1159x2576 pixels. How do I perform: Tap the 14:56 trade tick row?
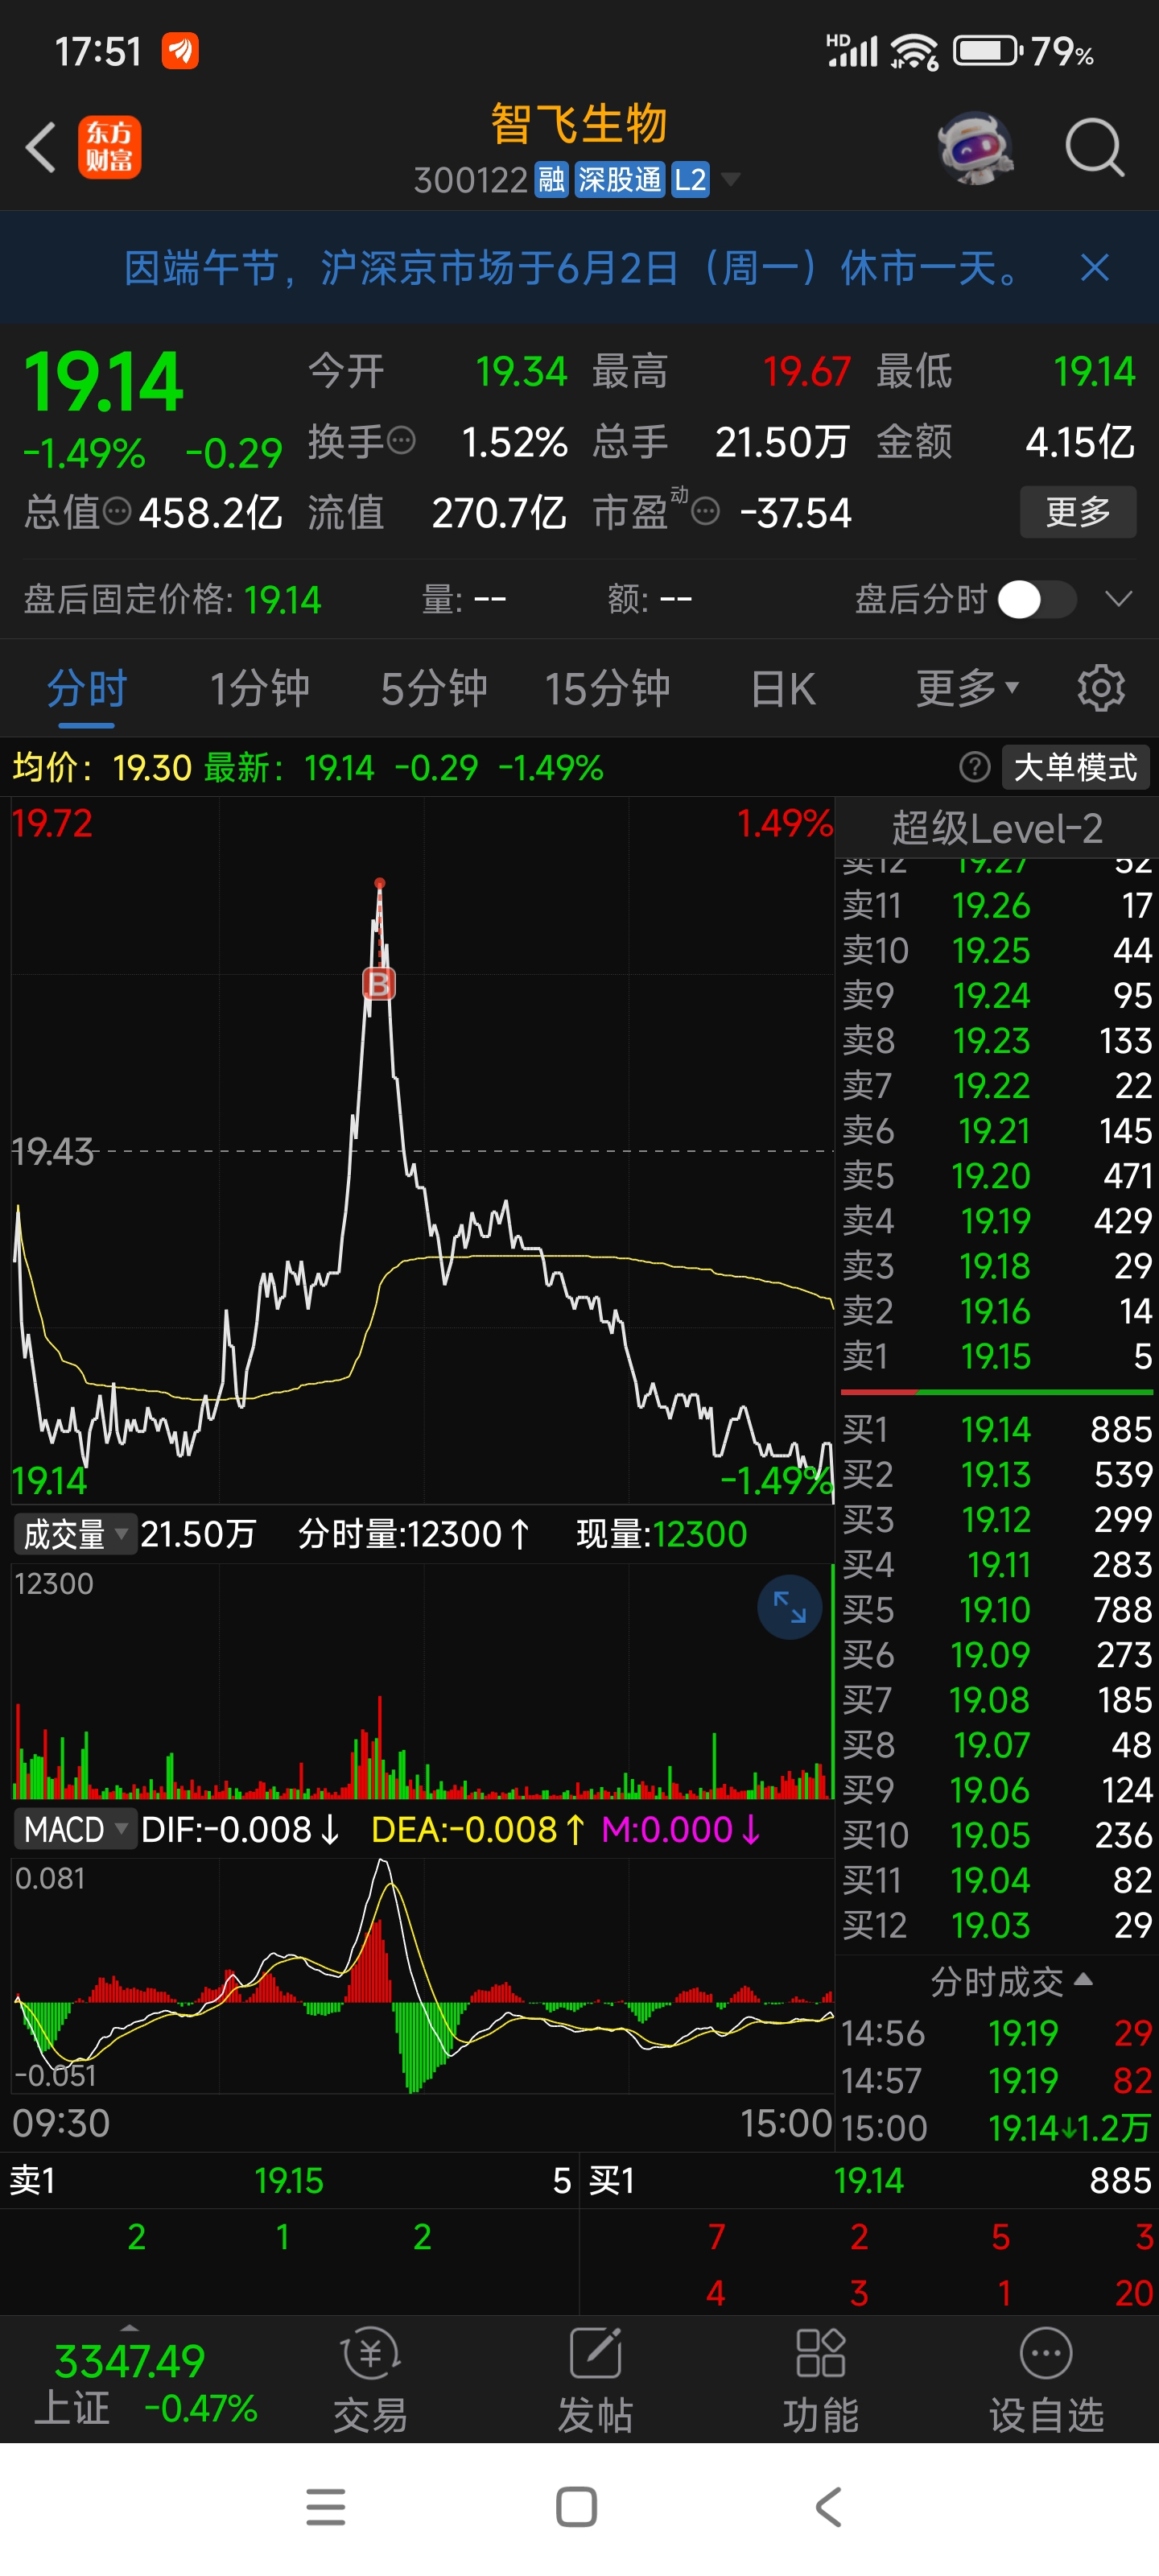click(997, 2033)
